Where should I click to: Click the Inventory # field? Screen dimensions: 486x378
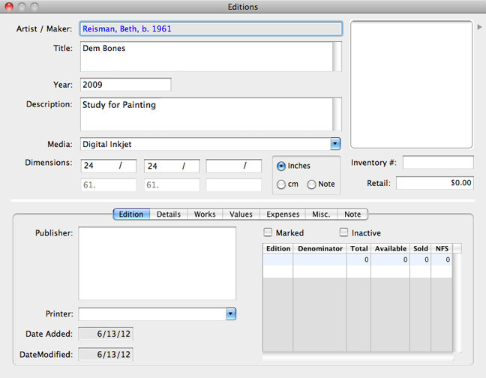438,163
